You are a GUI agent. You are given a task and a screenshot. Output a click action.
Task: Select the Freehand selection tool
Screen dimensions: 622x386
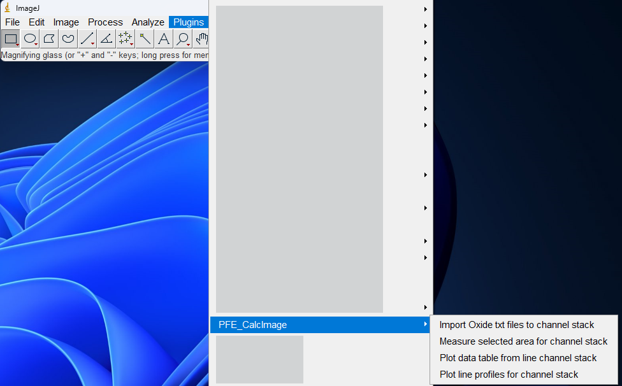(68, 39)
